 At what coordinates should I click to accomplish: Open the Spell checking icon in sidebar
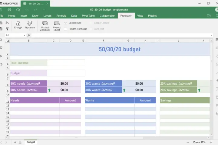1,56
